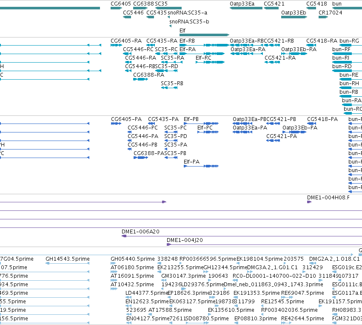The height and width of the screenshot is (325, 362).
Task: Select the CG5421 gene arrow
Action: click(271, 8)
